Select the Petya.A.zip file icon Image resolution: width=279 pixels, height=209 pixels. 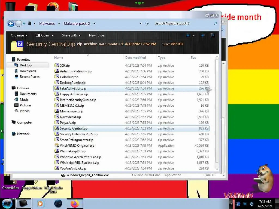pyautogui.click(x=57, y=122)
